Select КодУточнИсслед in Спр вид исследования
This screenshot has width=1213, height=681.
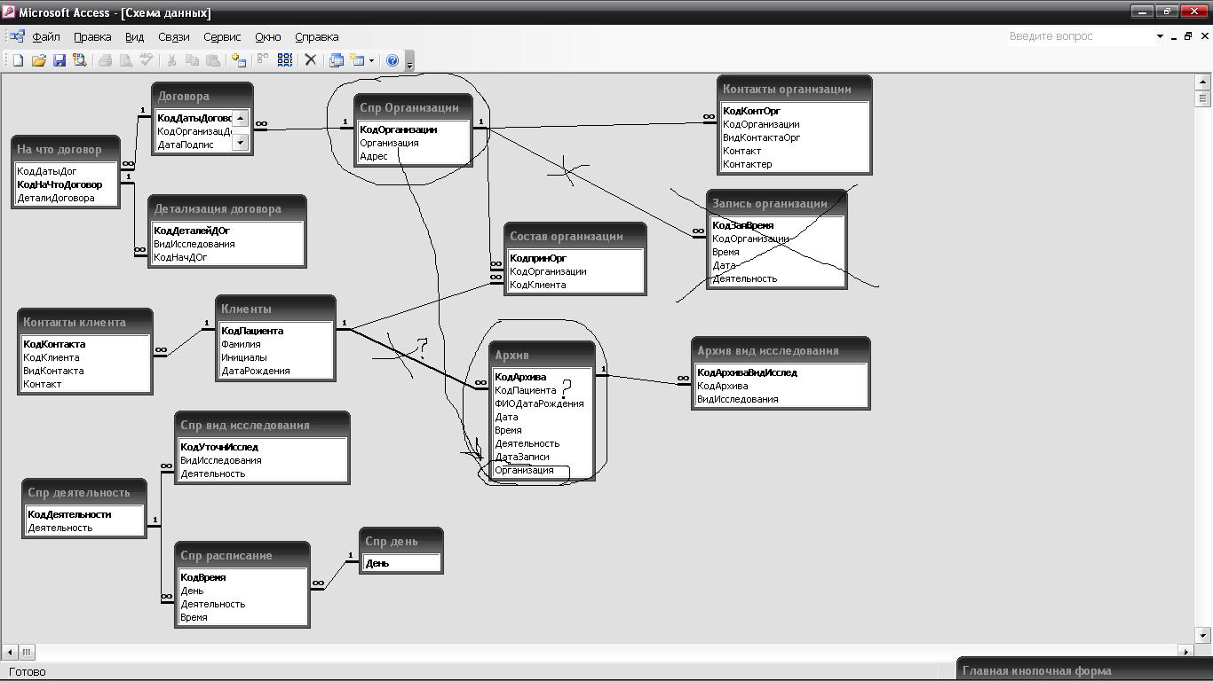pos(218,447)
